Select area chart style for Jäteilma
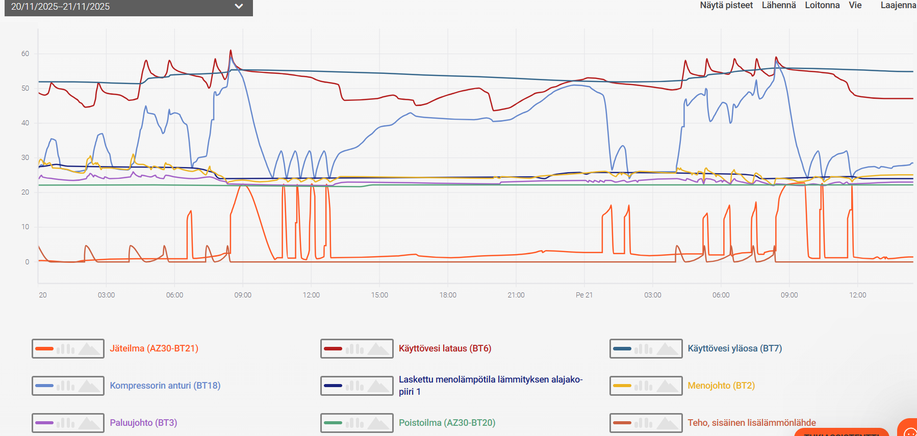Screen dimensions: 917x436 tap(89, 349)
